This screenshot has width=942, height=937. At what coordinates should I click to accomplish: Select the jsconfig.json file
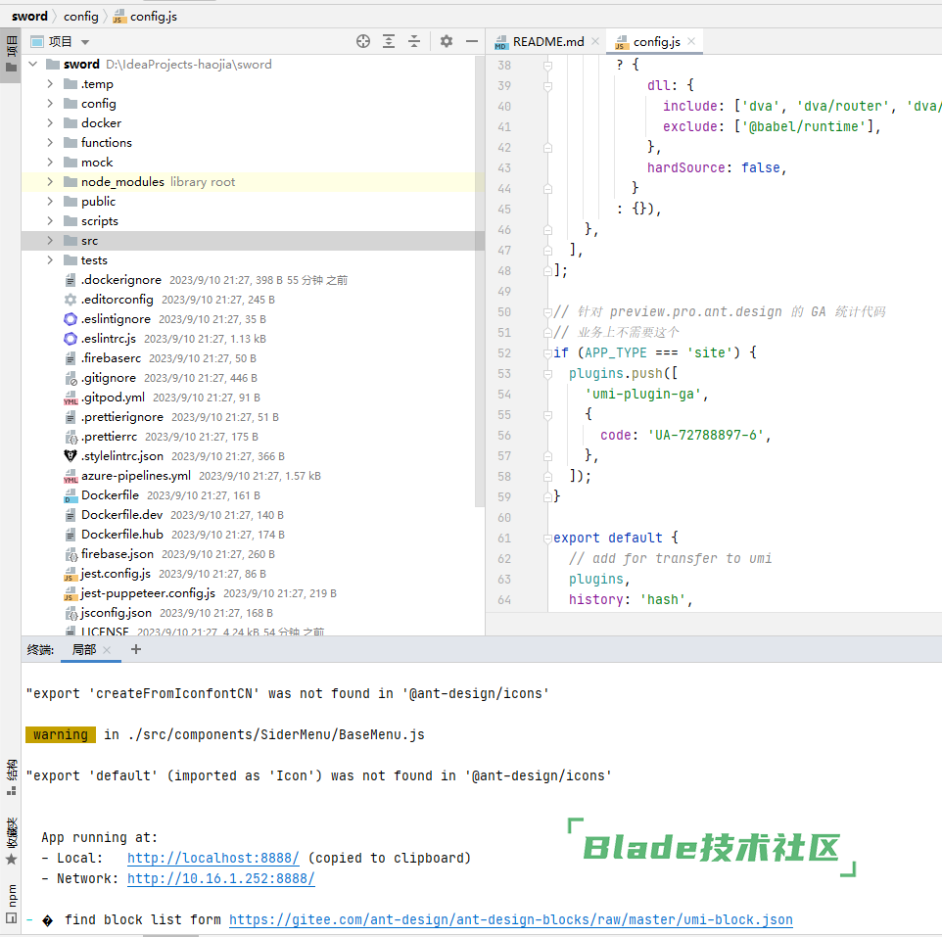pos(117,613)
